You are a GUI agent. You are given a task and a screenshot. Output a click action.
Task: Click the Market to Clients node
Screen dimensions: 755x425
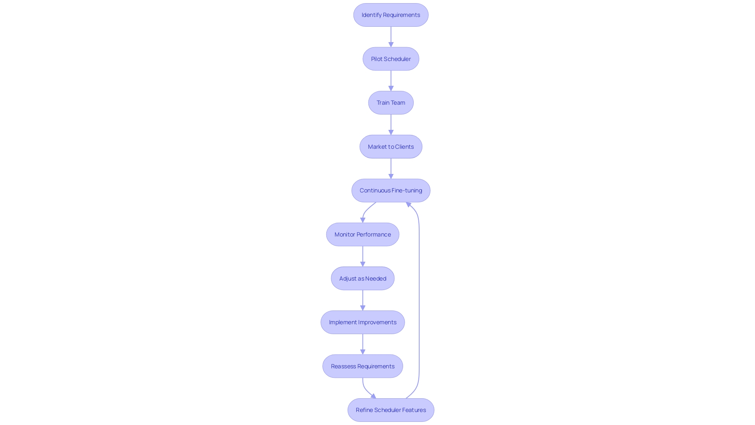tap(390, 146)
